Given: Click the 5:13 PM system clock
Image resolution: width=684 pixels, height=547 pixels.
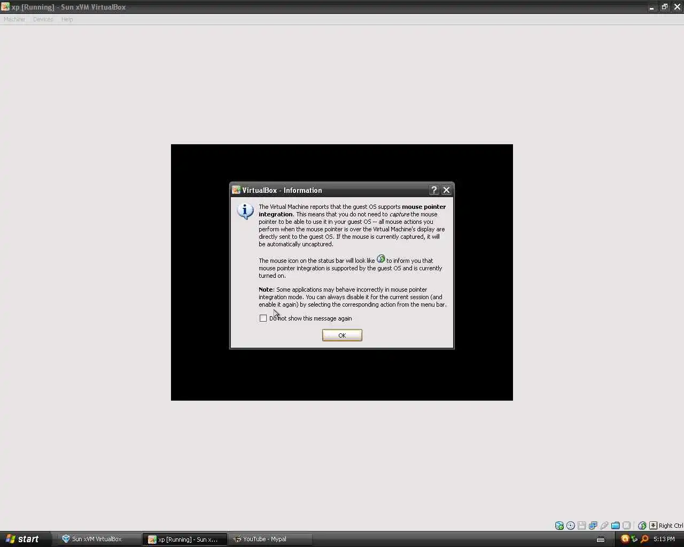Looking at the screenshot, I should [664, 539].
